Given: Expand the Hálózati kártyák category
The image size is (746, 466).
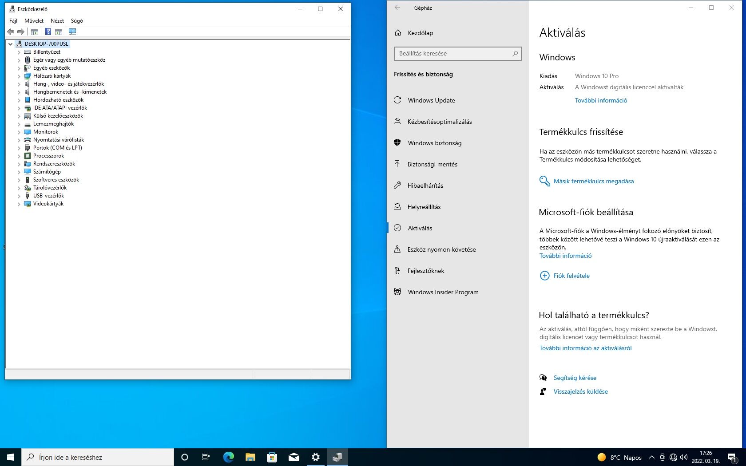Looking at the screenshot, I should [x=19, y=76].
